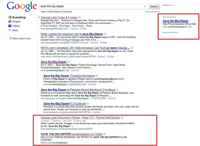Open the A Final Goodbye sitelink
The height and width of the screenshot is (146, 200).
49,26
